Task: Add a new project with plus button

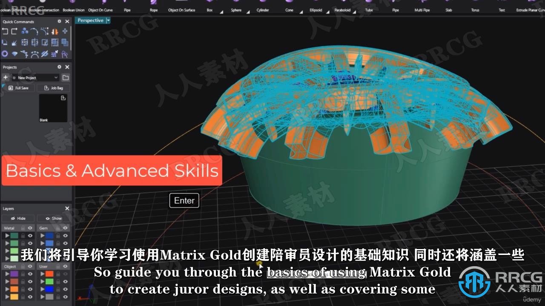Action: (x=6, y=77)
